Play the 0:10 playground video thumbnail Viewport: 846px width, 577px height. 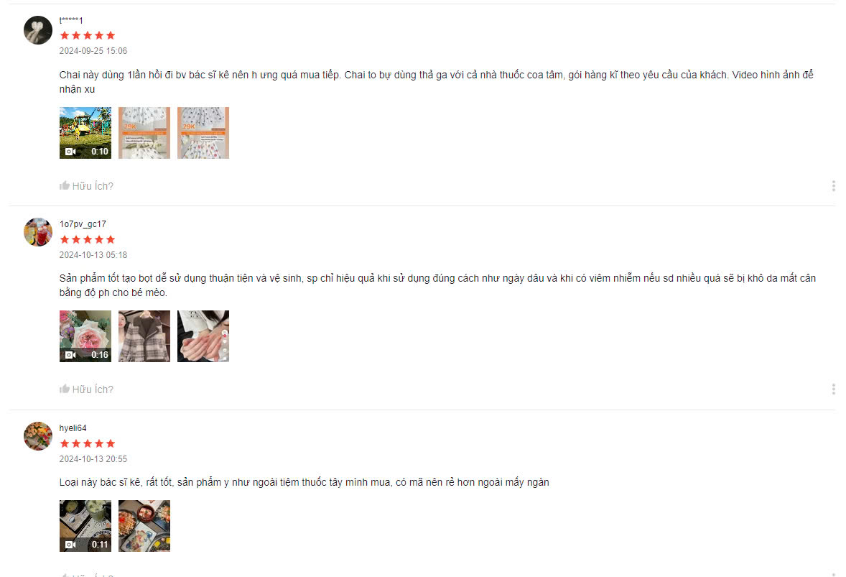[85, 133]
